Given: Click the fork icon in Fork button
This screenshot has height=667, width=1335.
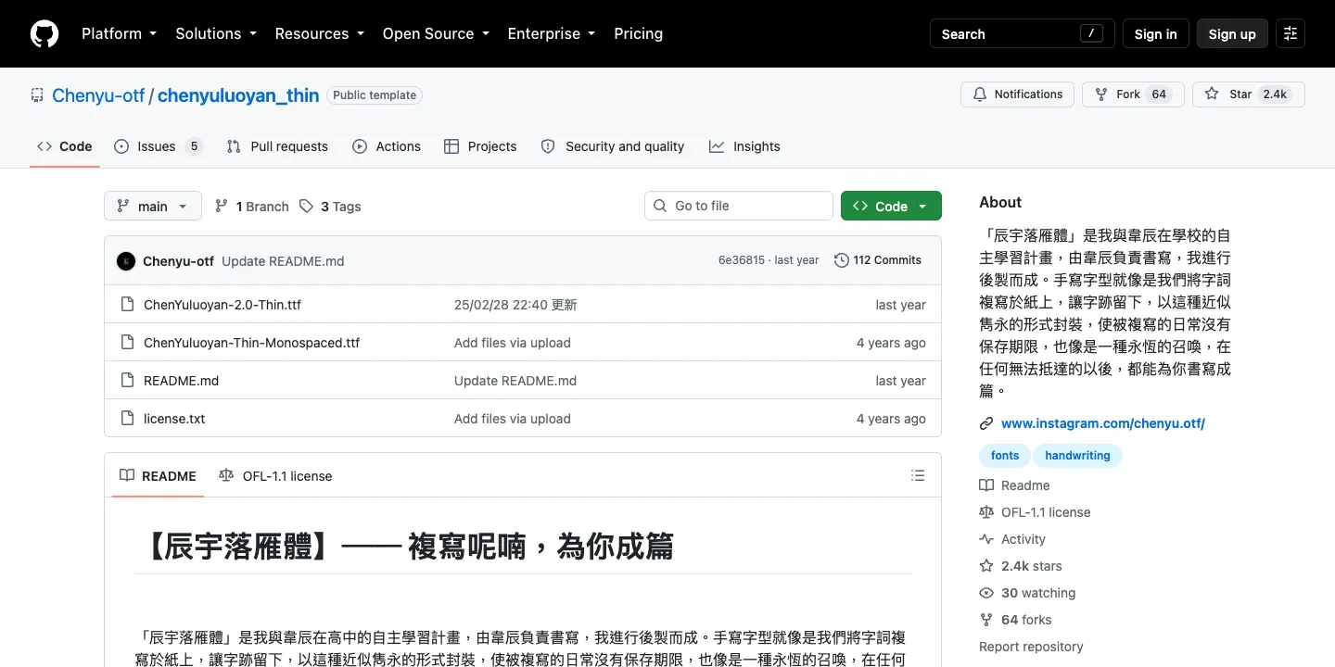Looking at the screenshot, I should [1101, 94].
